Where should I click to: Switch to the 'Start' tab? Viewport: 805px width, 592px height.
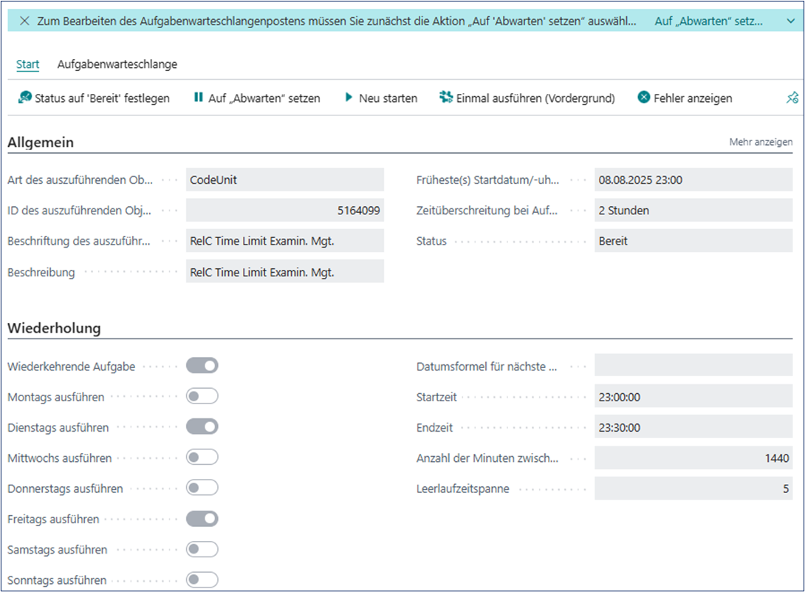coord(27,64)
